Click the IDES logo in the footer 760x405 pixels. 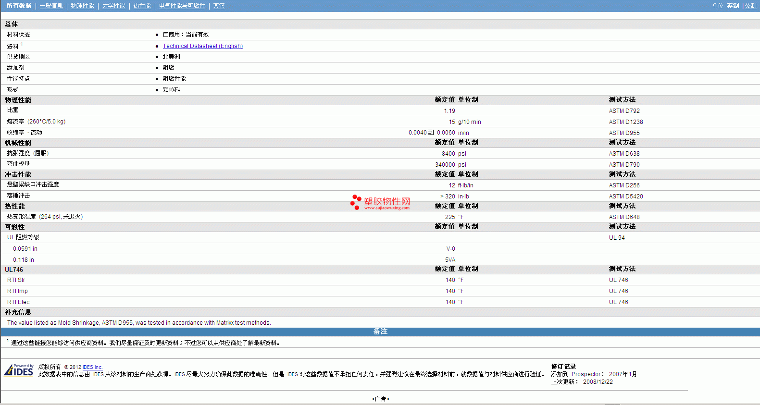tap(19, 370)
